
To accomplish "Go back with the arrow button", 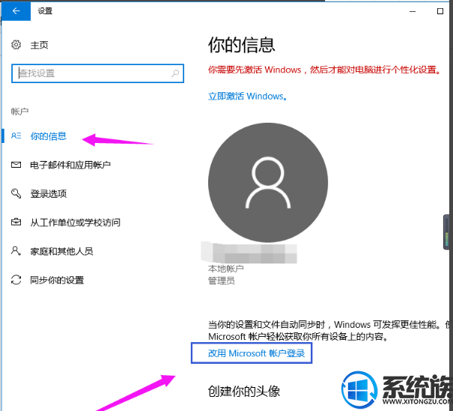I will coord(16,11).
